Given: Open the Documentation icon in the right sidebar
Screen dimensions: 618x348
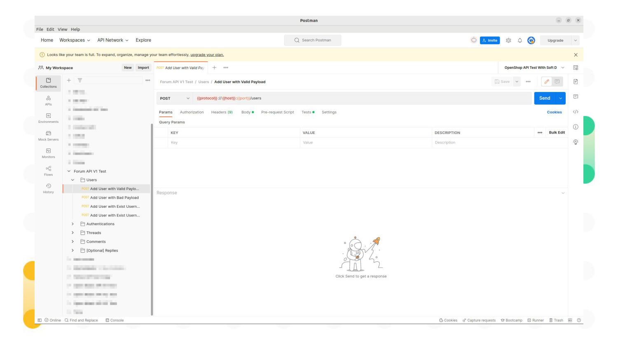Looking at the screenshot, I should 576,82.
